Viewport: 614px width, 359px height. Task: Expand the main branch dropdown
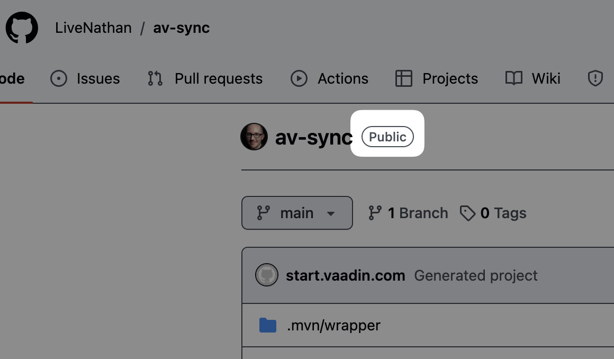[297, 213]
